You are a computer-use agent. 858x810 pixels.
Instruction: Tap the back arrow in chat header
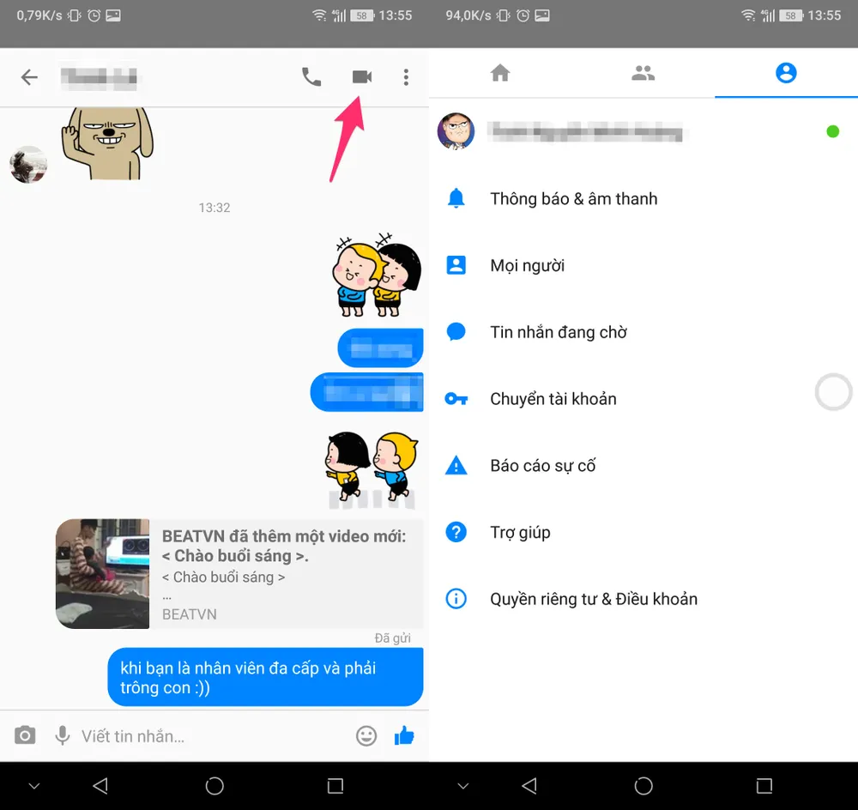29,77
